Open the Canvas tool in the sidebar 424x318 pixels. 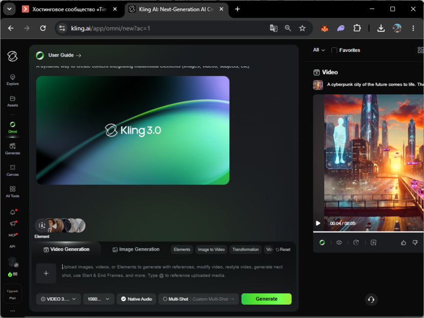point(12,170)
